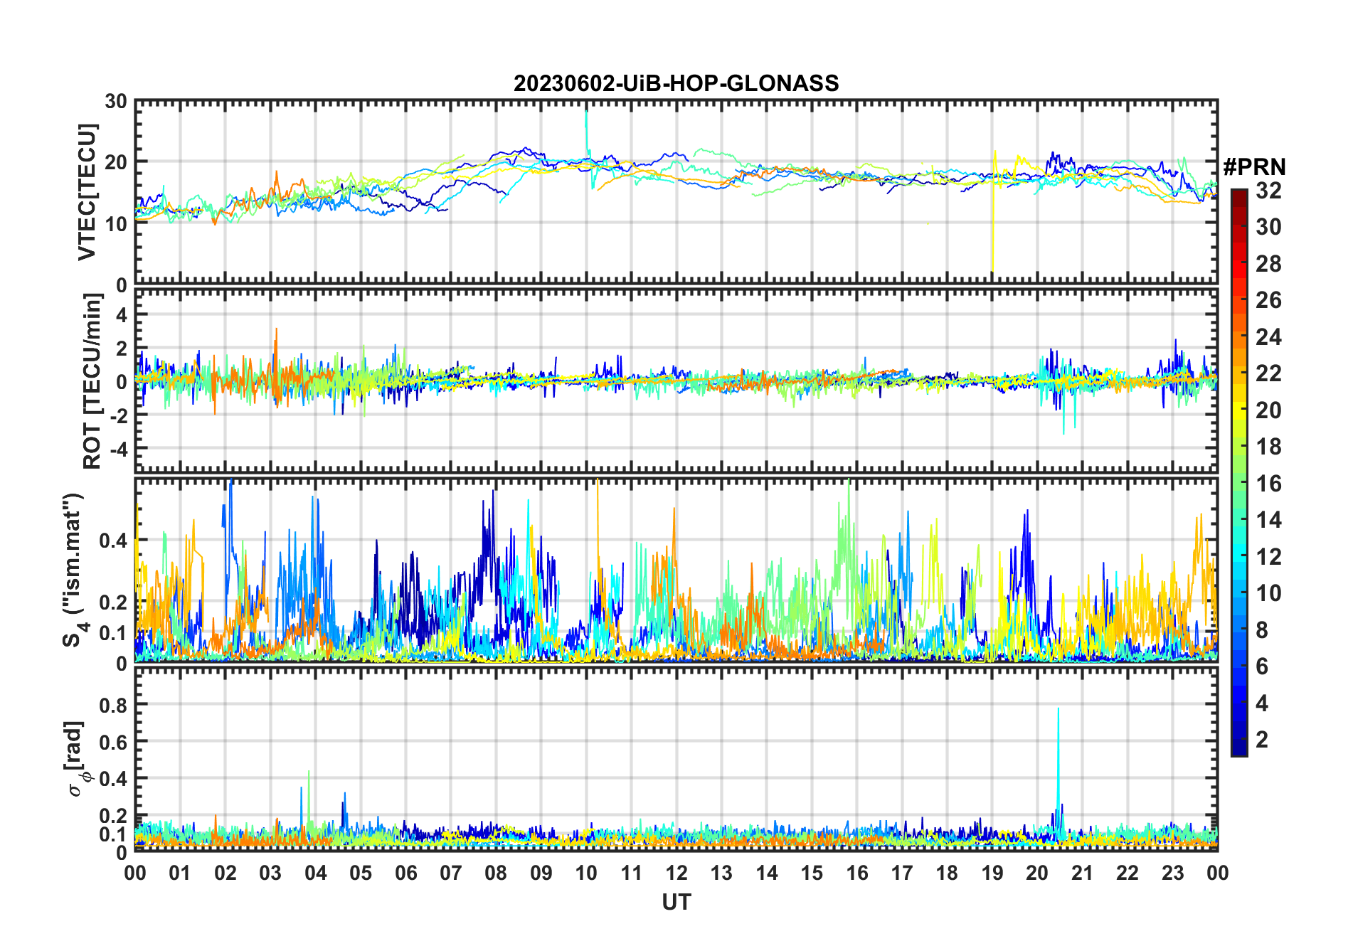Click colorbar tick label 6

point(1262,666)
